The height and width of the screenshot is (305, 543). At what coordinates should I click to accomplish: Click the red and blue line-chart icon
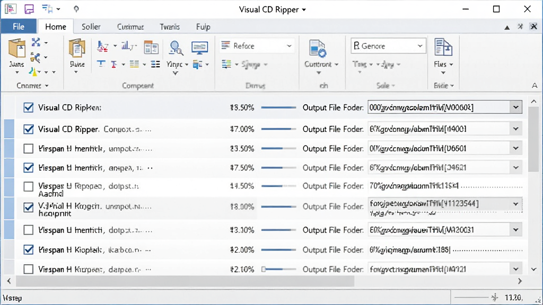click(102, 47)
